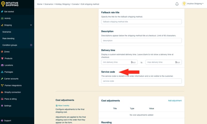207x124 pixels.
Task: Click the notification bell icon
Action: (x=177, y=4)
